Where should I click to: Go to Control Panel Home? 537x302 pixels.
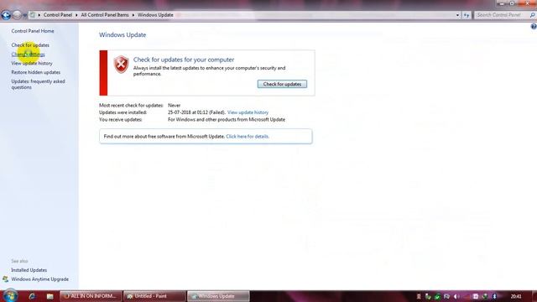tap(33, 31)
